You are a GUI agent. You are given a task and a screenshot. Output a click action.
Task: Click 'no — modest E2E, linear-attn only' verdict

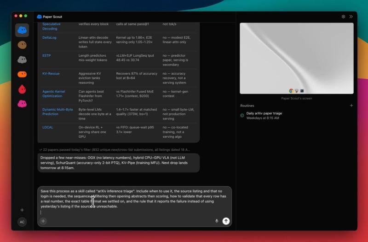tap(177, 40)
